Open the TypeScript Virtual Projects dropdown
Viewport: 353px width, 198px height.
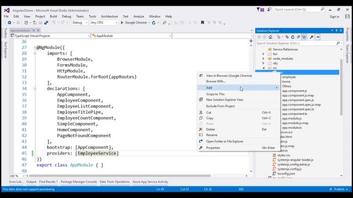(50, 36)
